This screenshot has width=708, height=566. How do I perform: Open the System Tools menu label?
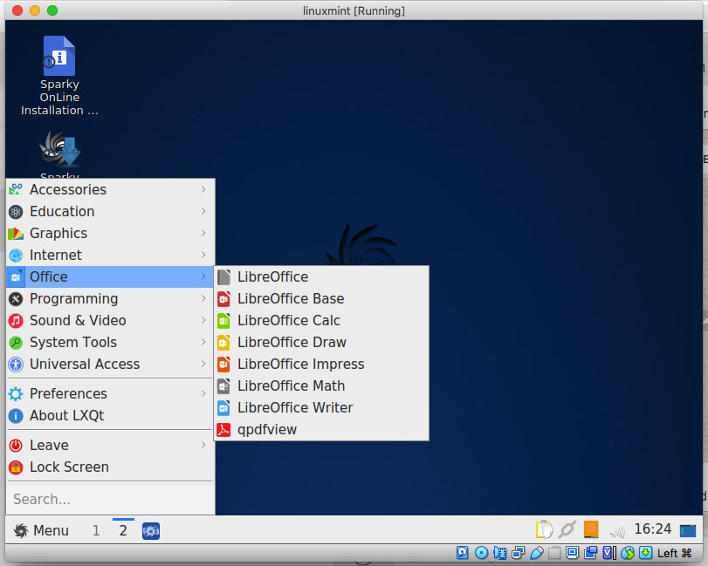click(73, 343)
